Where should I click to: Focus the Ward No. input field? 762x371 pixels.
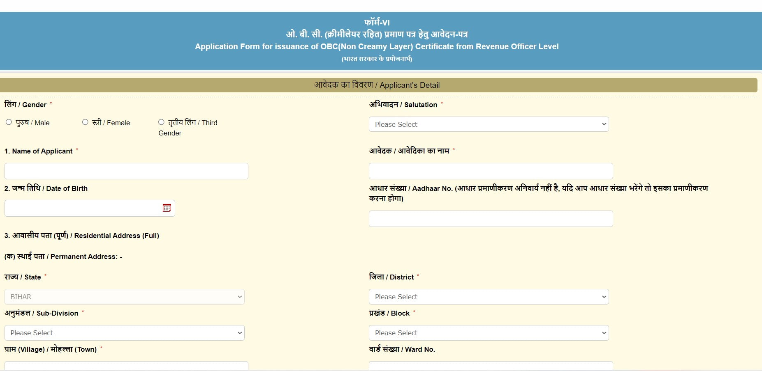coord(491,365)
